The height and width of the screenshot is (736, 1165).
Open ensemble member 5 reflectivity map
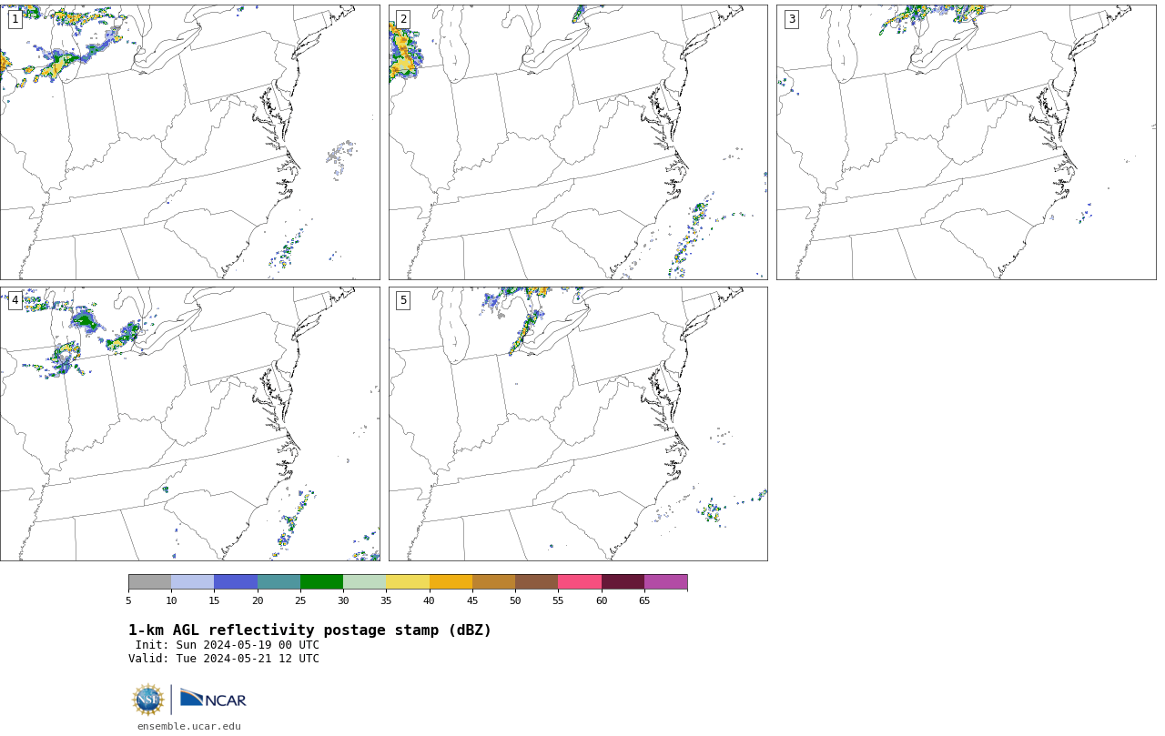click(578, 424)
